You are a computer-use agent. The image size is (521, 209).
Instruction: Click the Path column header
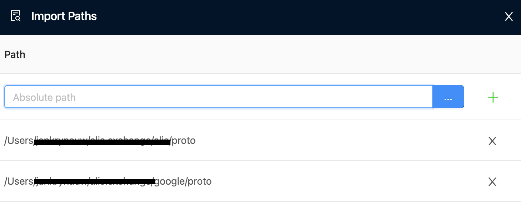click(x=15, y=54)
